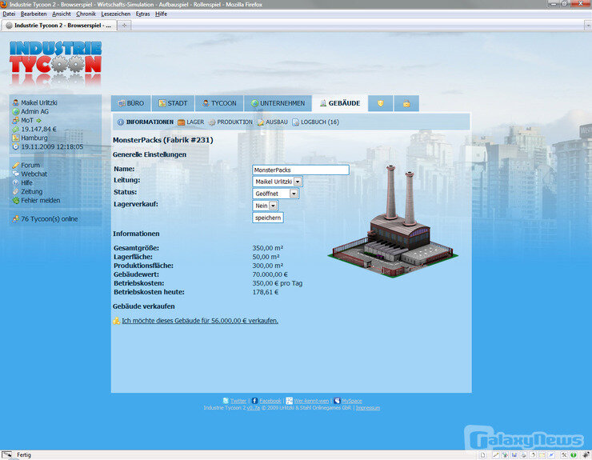Open the Leitung dropdown with Maikel Urlitzki
The width and height of the screenshot is (592, 460).
[277, 182]
